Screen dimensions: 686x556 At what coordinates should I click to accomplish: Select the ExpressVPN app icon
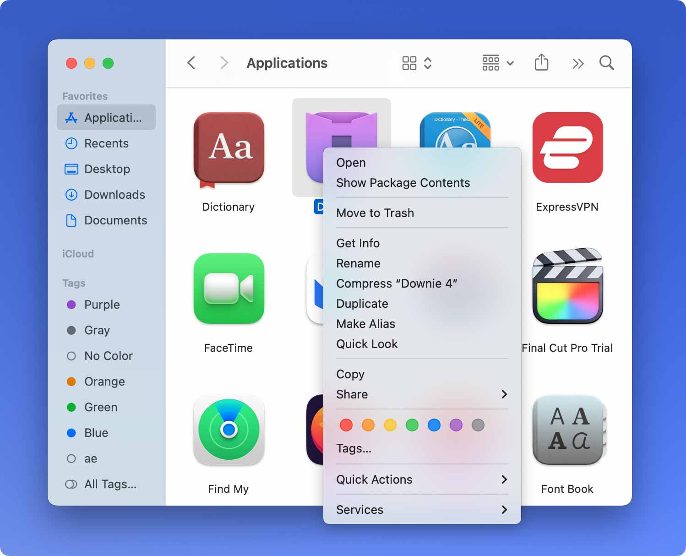tap(567, 147)
